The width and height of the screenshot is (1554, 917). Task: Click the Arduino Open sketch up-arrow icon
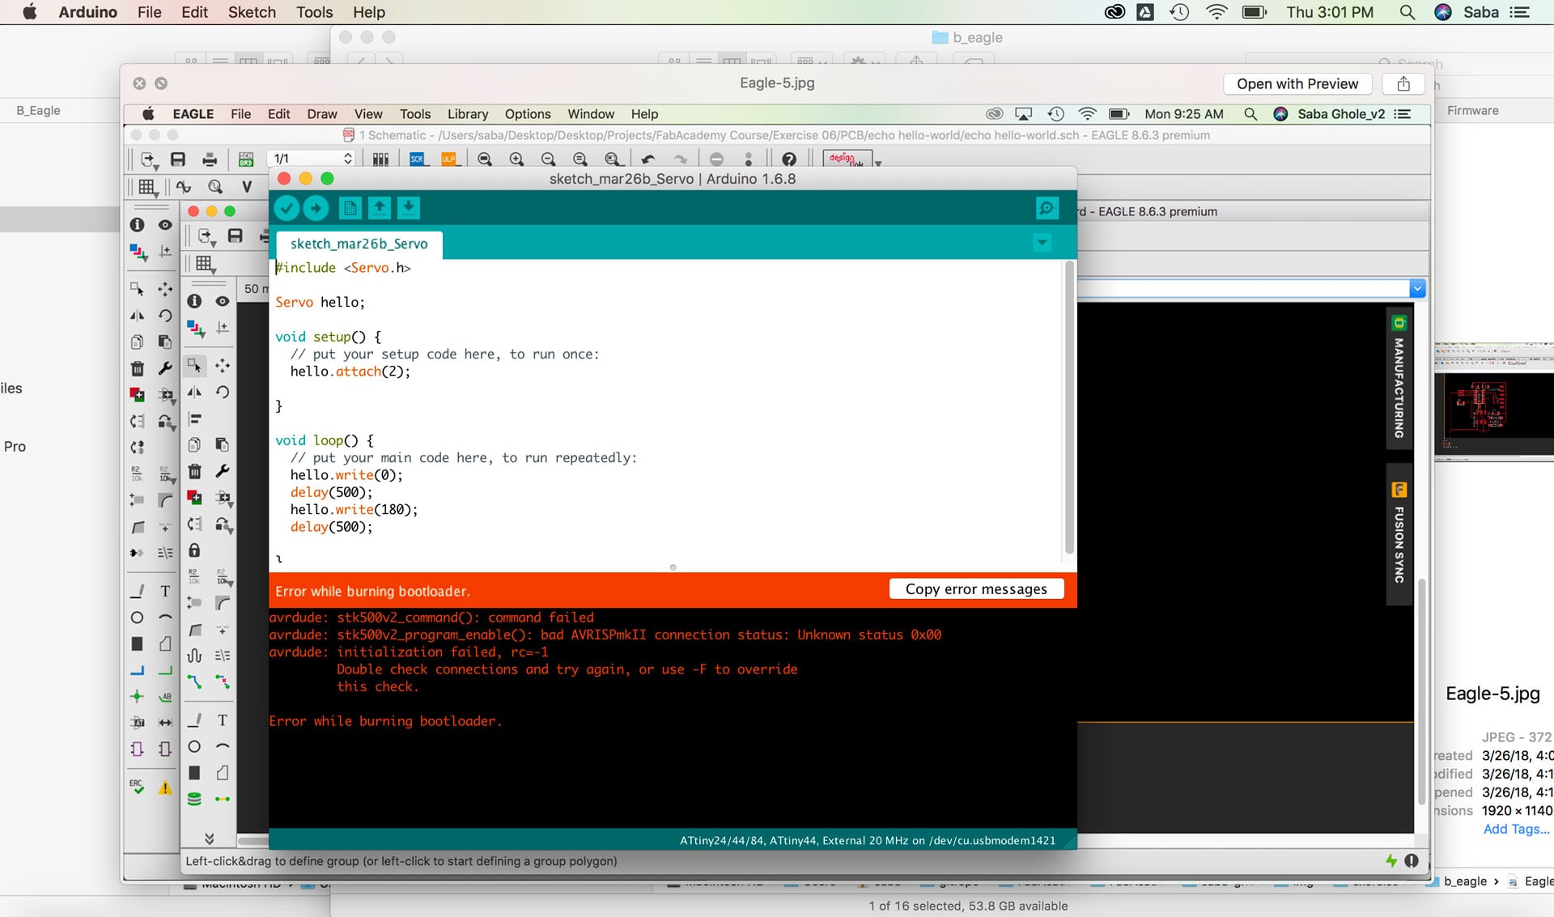tap(380, 209)
